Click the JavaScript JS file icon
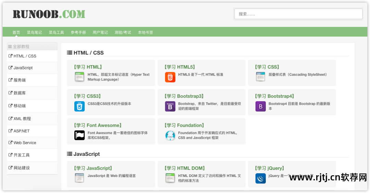The height and width of the screenshot is (193, 370). tap(79, 178)
